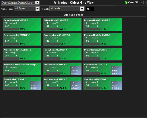Open the ProcessNode05n.VMXP-7 node tile

click(x=22, y=54)
